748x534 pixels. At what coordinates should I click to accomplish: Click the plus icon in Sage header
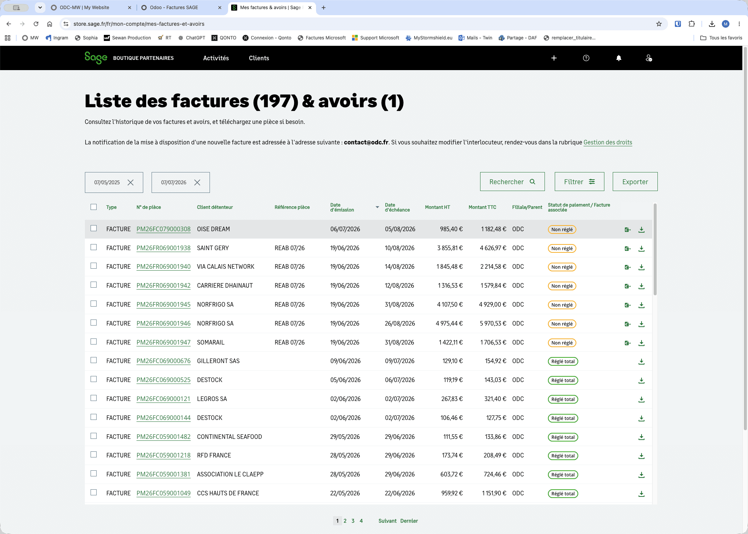[554, 58]
